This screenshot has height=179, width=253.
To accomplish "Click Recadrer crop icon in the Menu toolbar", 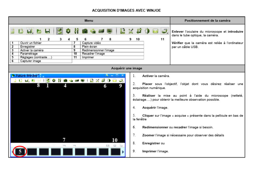I will 139,31.
